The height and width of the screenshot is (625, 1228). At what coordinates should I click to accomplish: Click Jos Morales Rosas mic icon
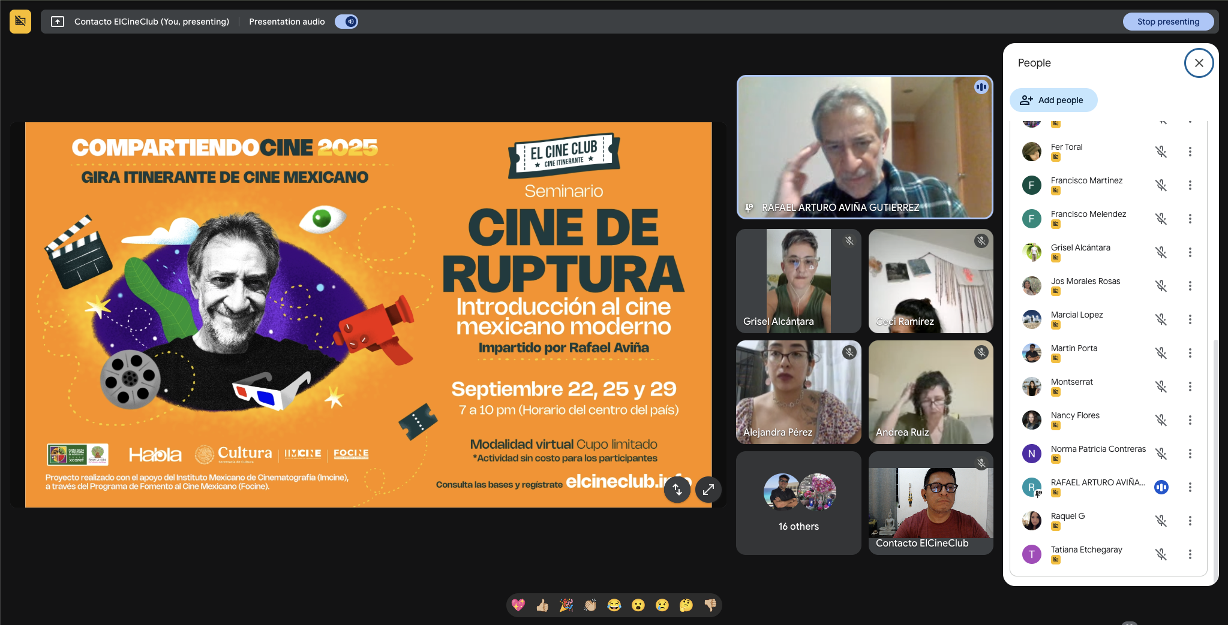tap(1161, 286)
